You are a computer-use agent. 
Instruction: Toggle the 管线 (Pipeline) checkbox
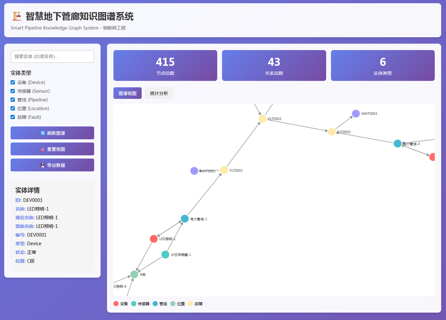13,100
